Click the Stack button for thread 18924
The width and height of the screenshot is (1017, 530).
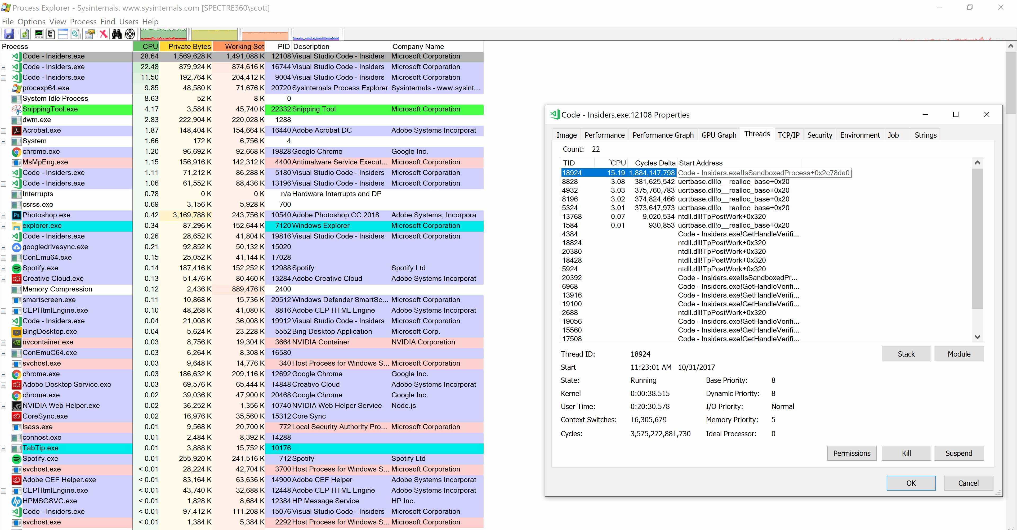point(906,354)
